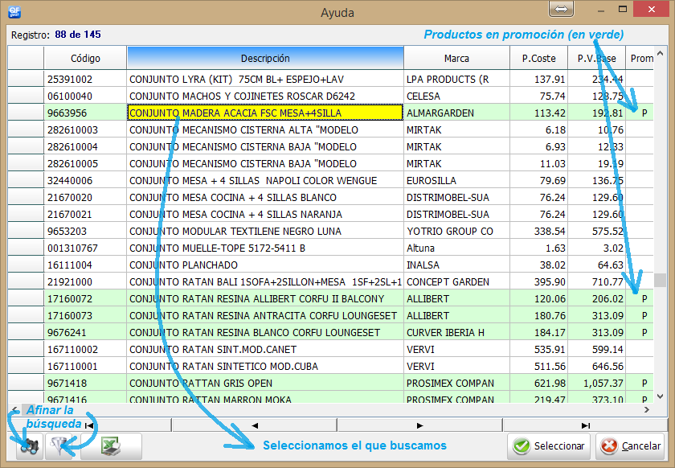Select CONJUNTO RATAN BALI 1SOFA+2SILLON+MESA row
The width and height of the screenshot is (675, 468).
[330, 281]
